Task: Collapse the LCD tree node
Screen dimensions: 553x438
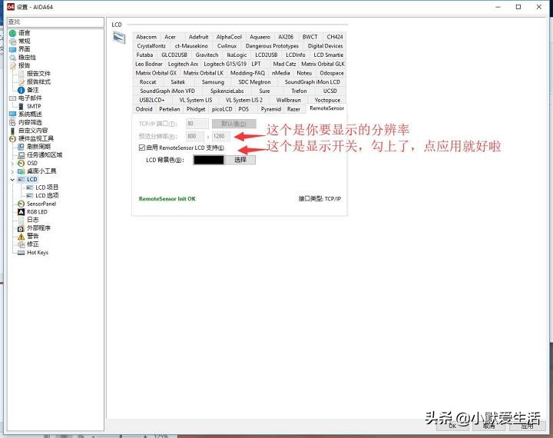Action: [12, 180]
